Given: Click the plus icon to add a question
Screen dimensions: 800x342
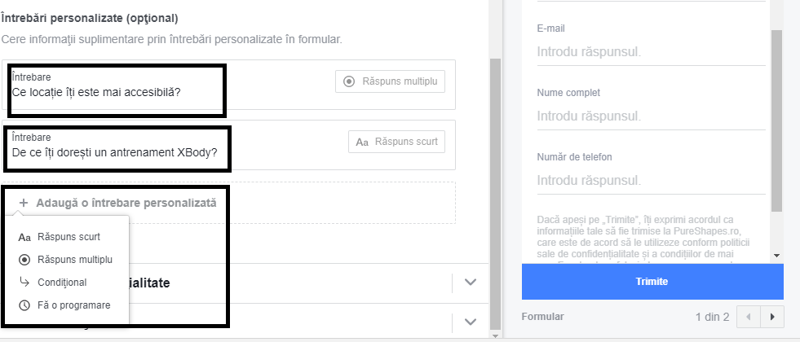Looking at the screenshot, I should [24, 203].
